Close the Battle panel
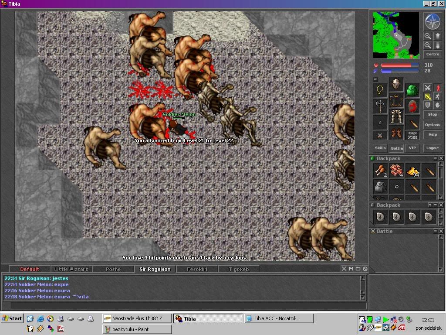 [441, 231]
